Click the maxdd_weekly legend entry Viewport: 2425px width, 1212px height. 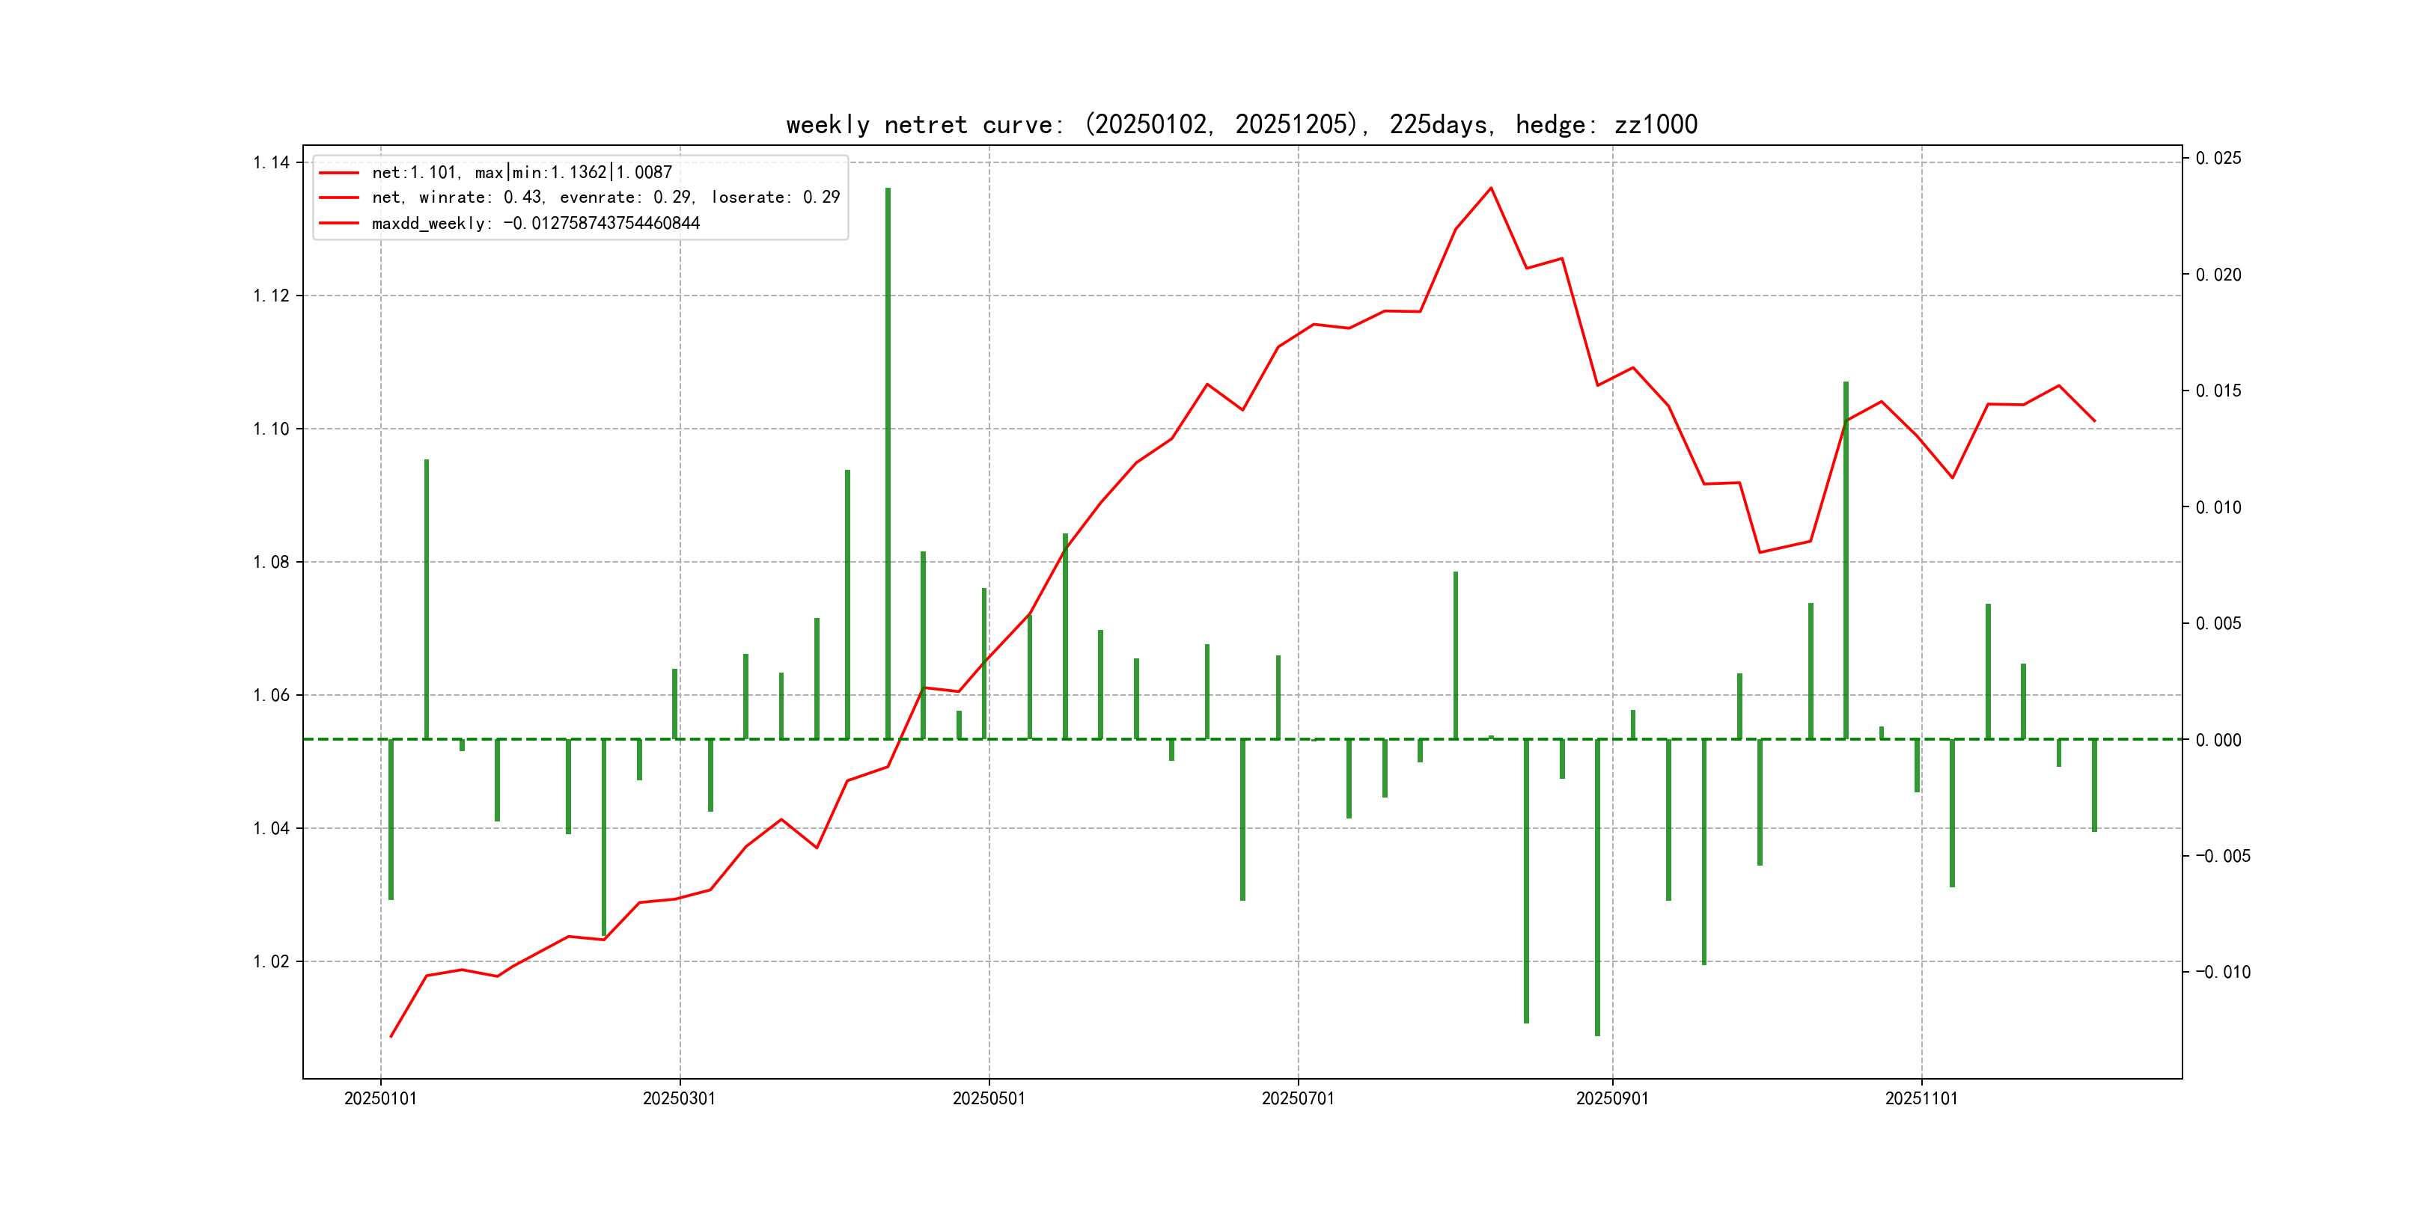click(x=536, y=223)
